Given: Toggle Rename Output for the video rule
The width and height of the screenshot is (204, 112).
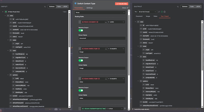Looking at the screenshot, I should 81,90.
